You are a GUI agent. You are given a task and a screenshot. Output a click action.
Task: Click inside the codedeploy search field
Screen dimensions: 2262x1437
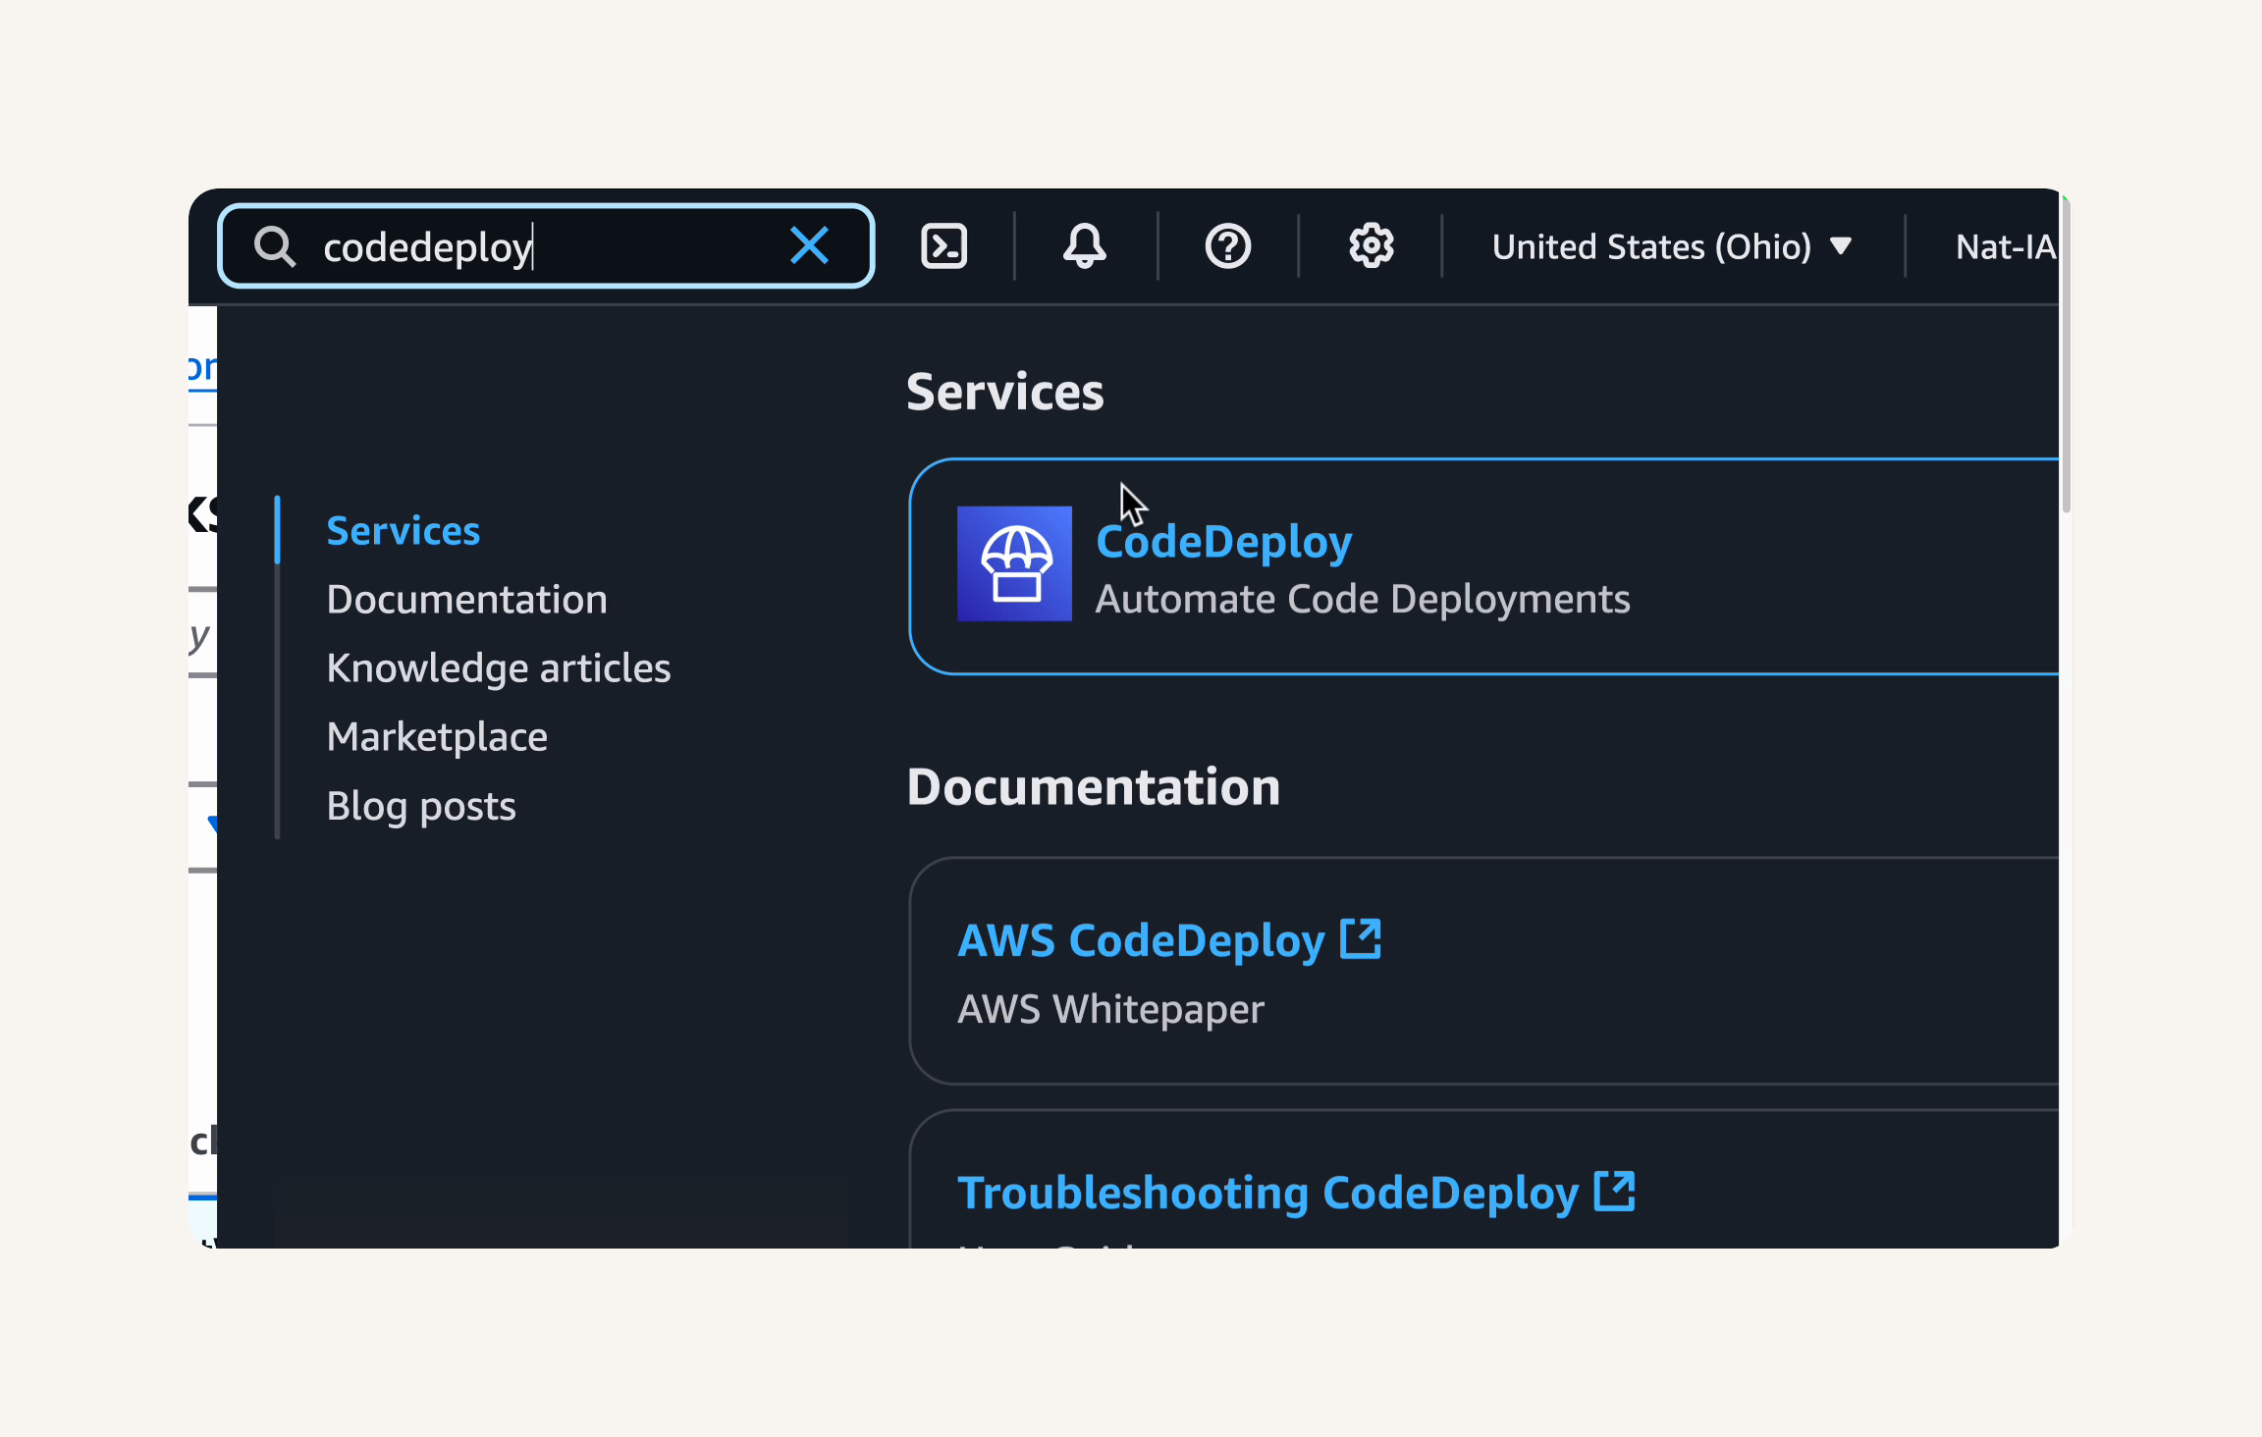[x=546, y=245]
